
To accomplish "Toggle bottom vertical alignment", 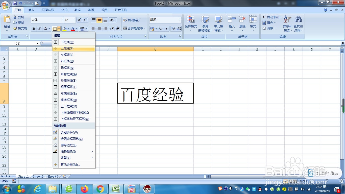I will tap(105, 20).
